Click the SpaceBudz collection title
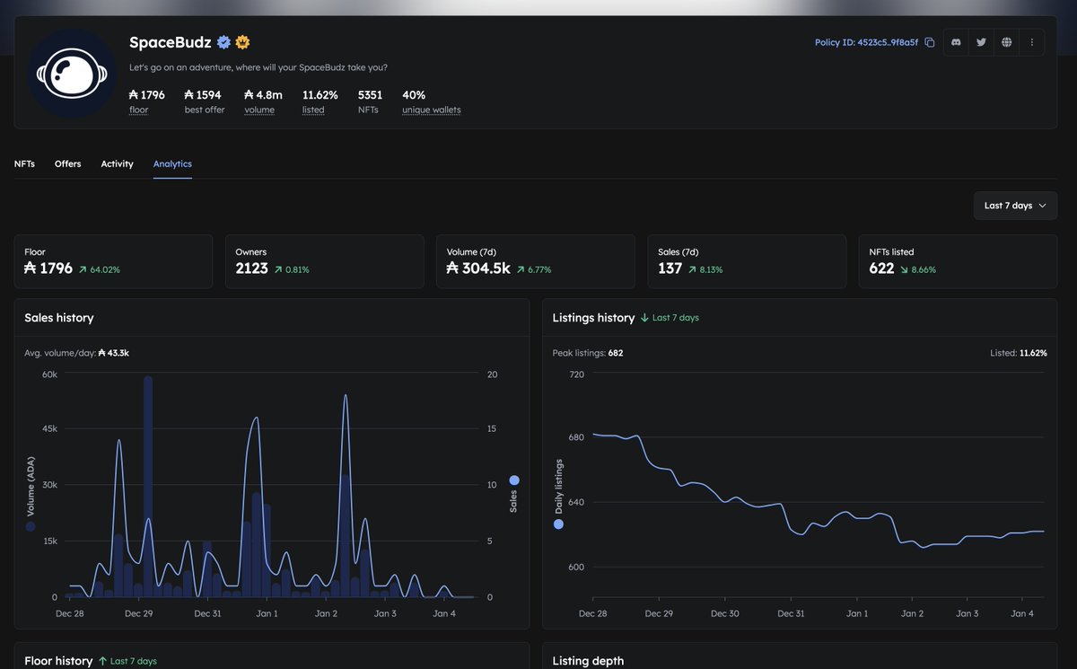Image resolution: width=1077 pixels, height=669 pixels. click(171, 42)
